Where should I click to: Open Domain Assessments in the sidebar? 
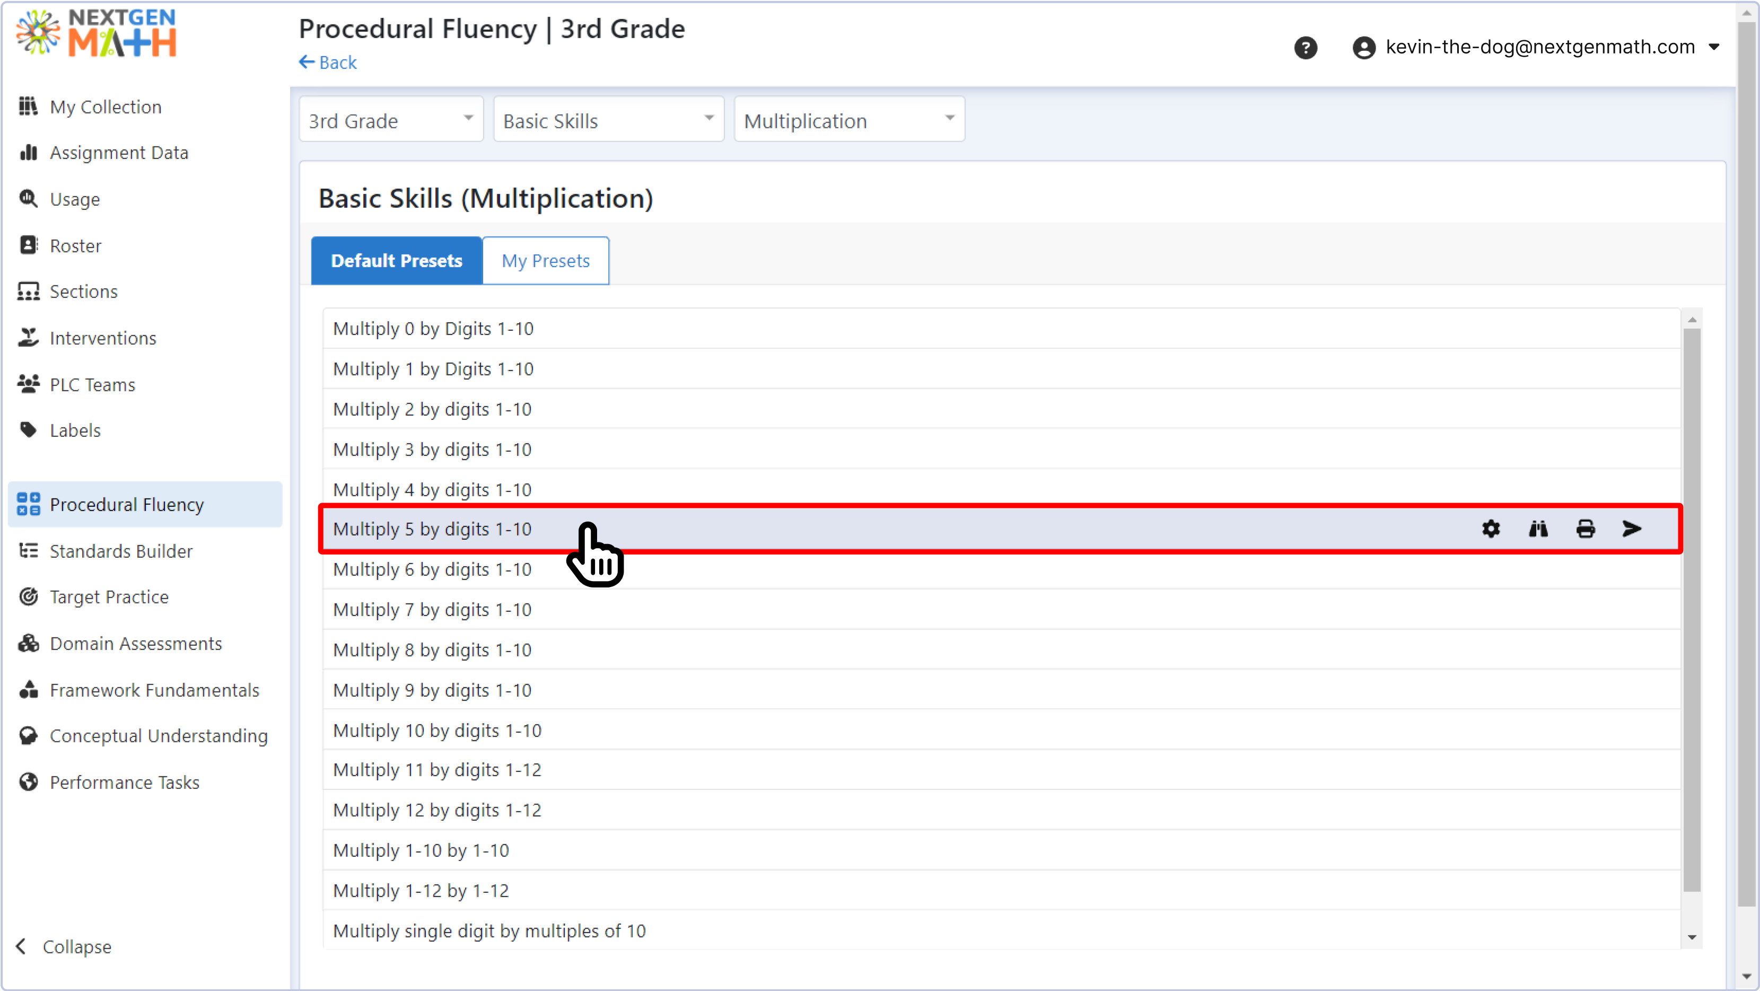click(135, 643)
